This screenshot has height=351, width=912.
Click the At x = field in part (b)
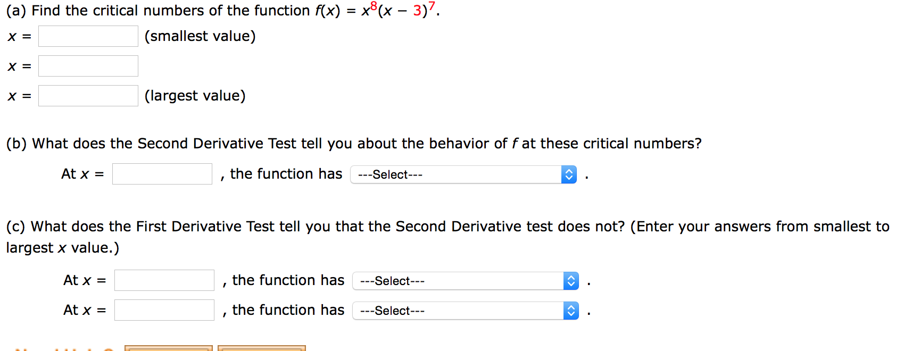pyautogui.click(x=162, y=173)
